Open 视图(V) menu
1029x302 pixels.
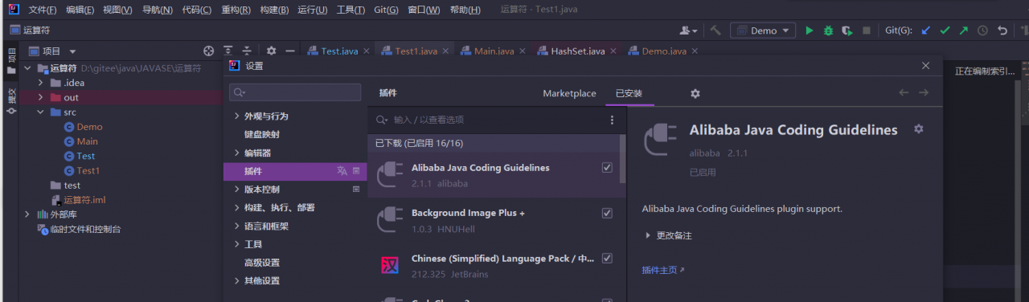tap(118, 10)
